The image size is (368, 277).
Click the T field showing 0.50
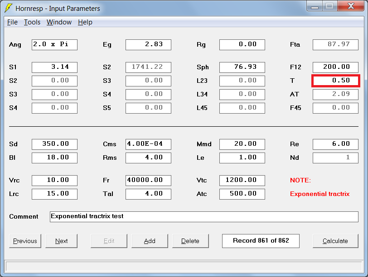(x=336, y=81)
